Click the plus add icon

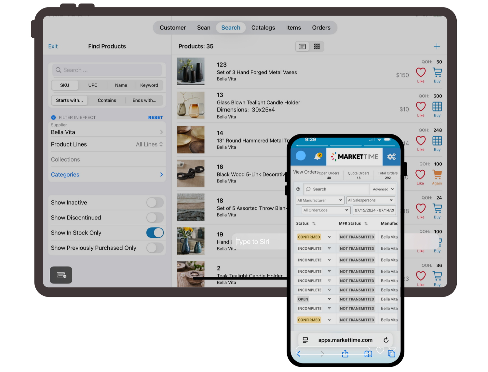pos(437,46)
